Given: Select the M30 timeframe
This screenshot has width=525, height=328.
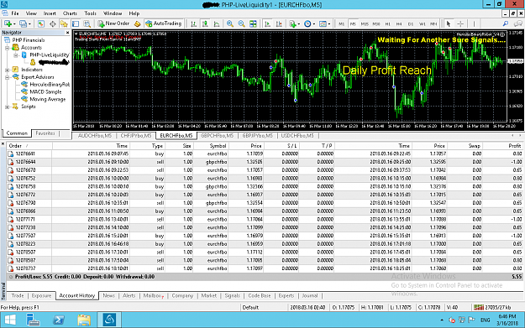Looking at the screenshot, I should coord(376,23).
